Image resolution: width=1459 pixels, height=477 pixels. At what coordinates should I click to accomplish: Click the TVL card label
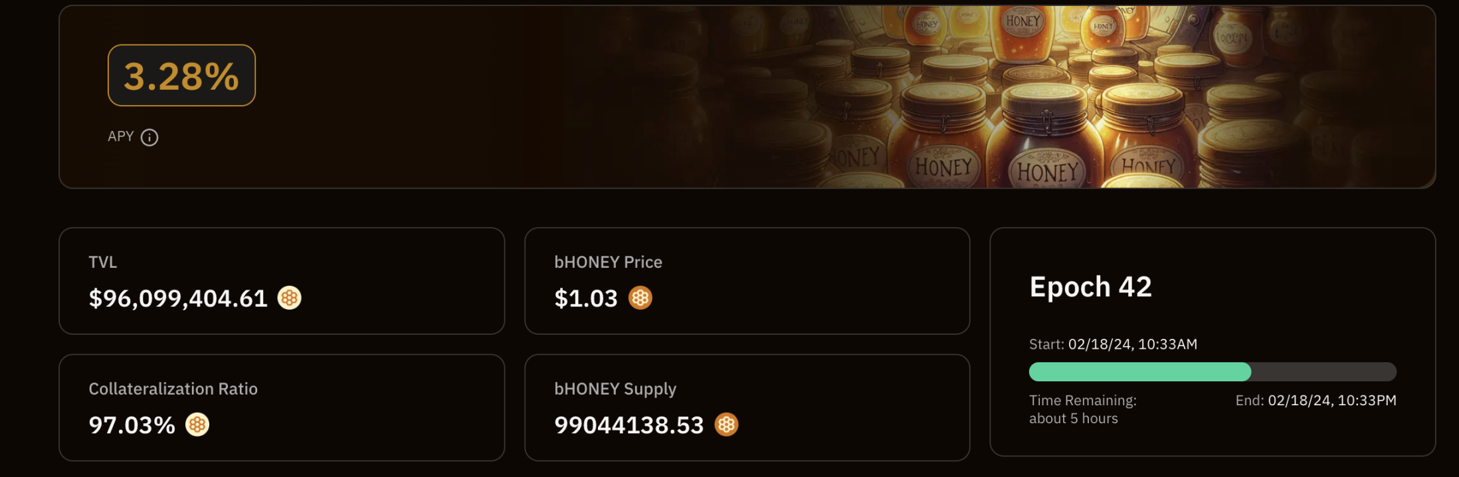103,262
